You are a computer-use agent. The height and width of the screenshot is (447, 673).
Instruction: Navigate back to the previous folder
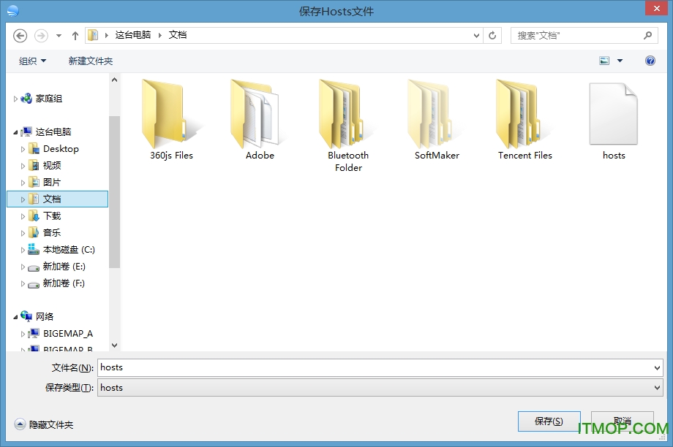[x=20, y=35]
